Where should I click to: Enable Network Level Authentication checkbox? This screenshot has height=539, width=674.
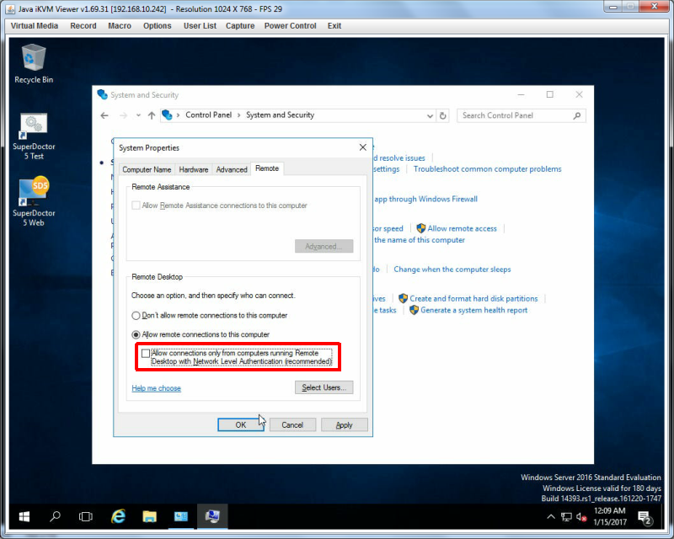[x=146, y=354]
